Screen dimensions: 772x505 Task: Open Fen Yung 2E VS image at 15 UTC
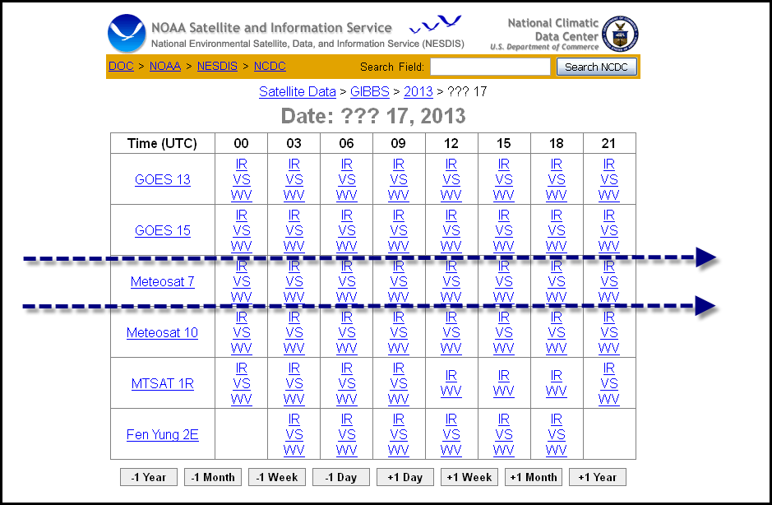click(504, 434)
